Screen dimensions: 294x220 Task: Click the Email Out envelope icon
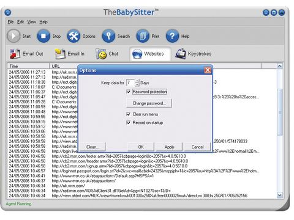[x=15, y=54]
